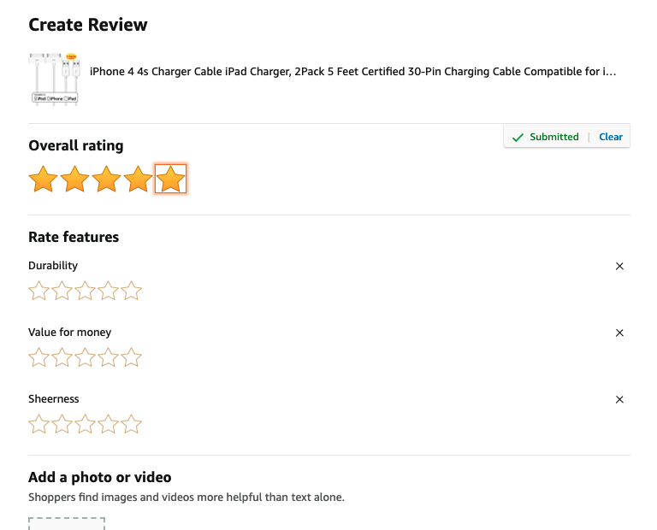Open the iPhone 4 4s Charger Cable title
This screenshot has height=530, width=657.
pyautogui.click(x=352, y=72)
